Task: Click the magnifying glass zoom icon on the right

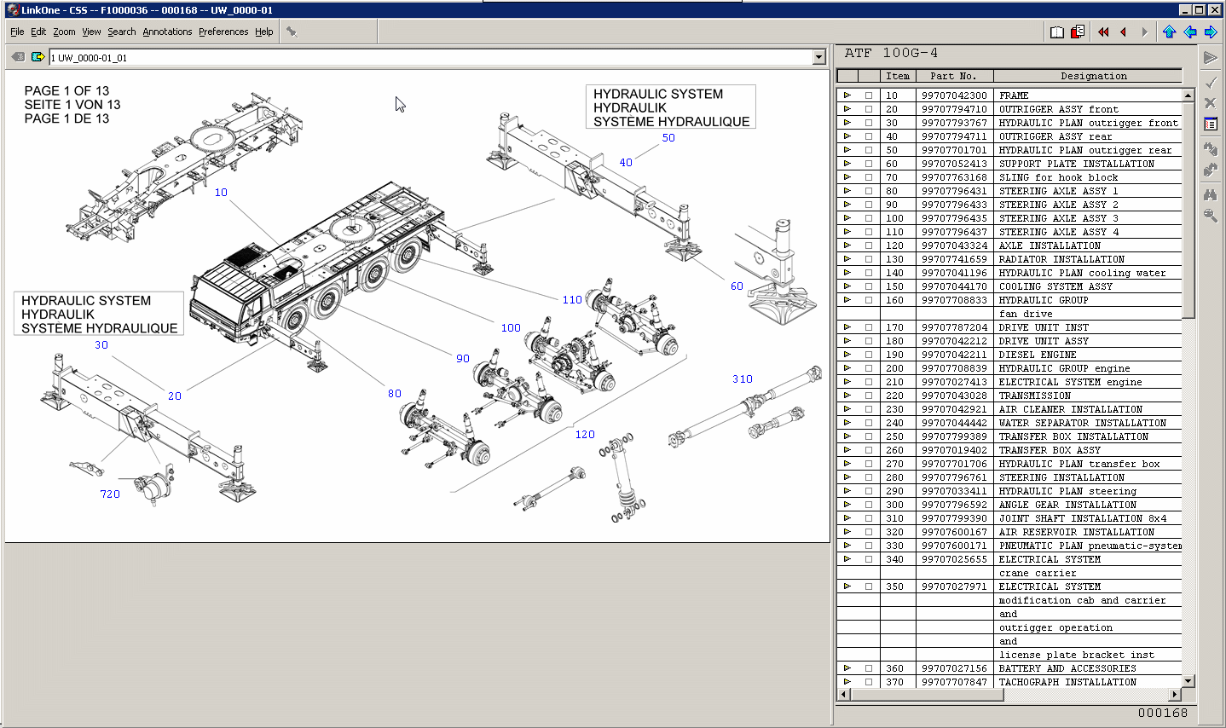Action: pos(1212,215)
